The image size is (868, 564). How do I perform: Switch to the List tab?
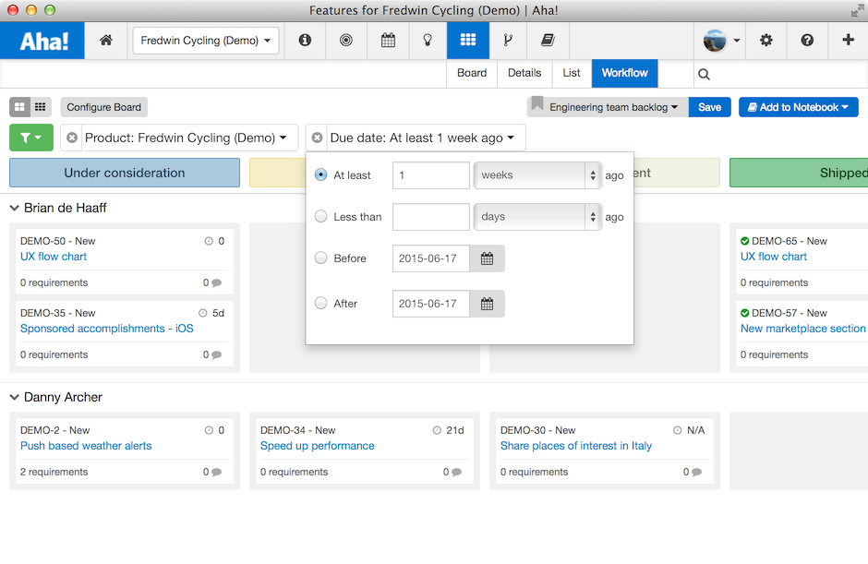[572, 73]
